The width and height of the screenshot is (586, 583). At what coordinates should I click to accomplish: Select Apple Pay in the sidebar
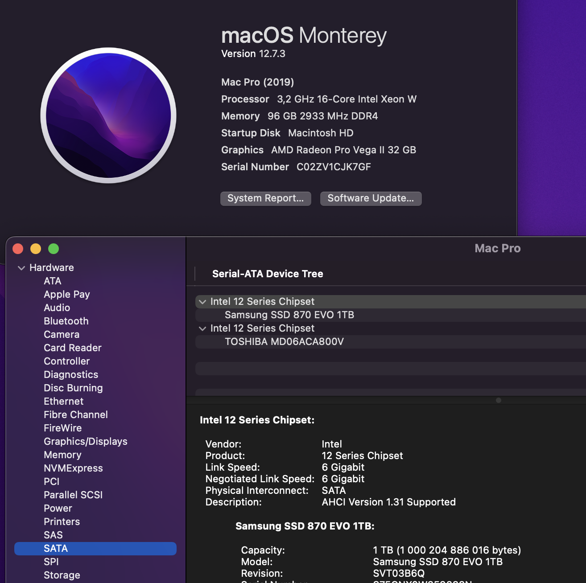67,295
